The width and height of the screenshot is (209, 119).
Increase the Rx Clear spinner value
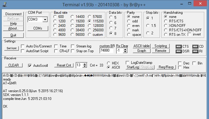(x=125, y=50)
